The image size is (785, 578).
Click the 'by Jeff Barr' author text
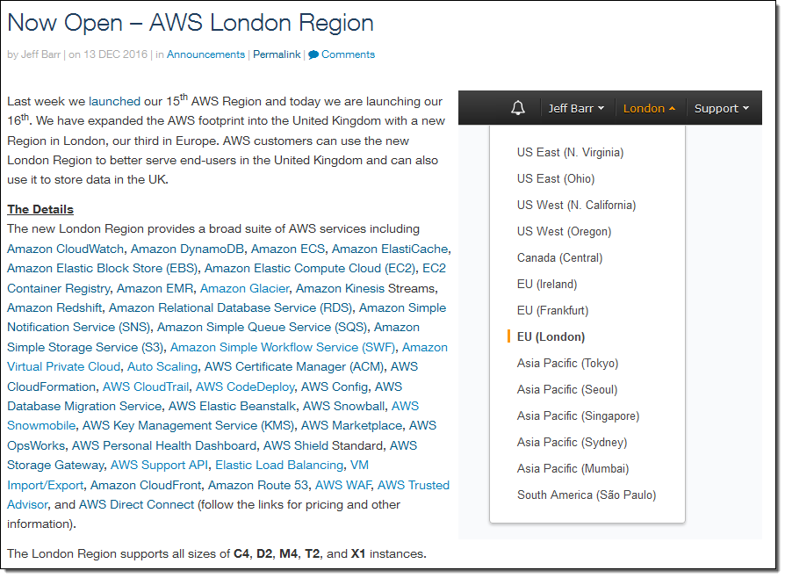click(33, 54)
